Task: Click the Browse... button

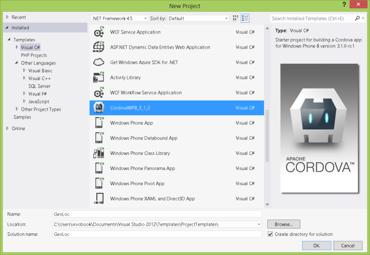Action: point(284,224)
